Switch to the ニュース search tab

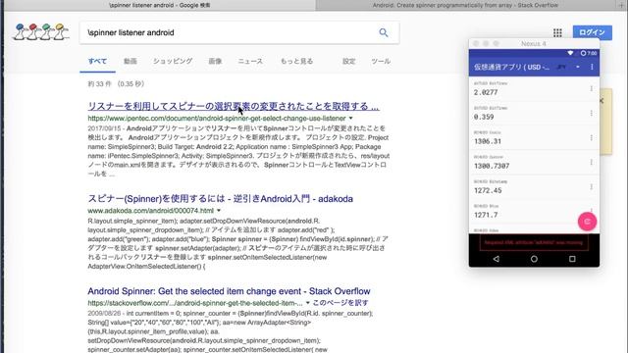point(250,61)
